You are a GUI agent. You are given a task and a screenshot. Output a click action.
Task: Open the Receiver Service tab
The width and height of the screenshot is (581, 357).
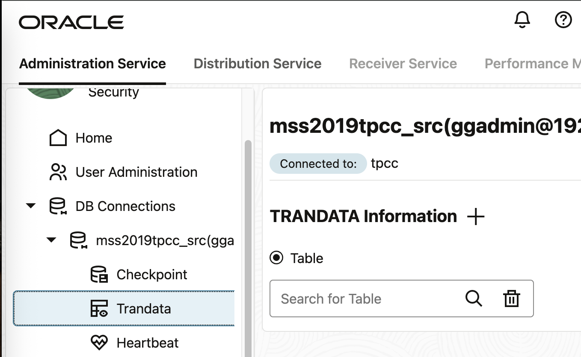click(x=403, y=63)
